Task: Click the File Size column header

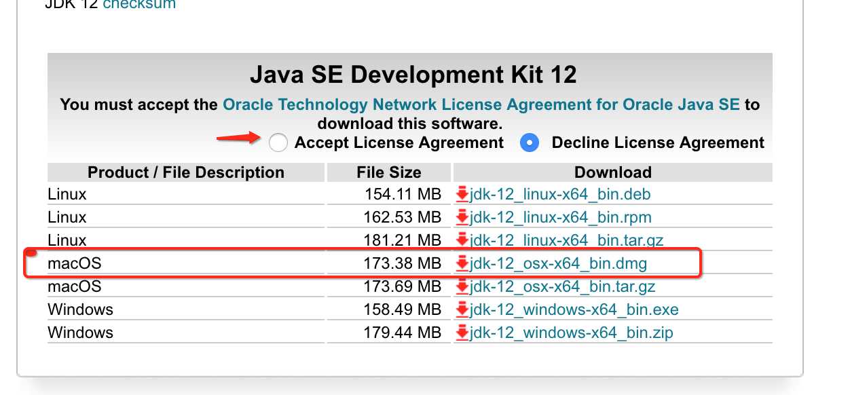Action: (x=389, y=172)
